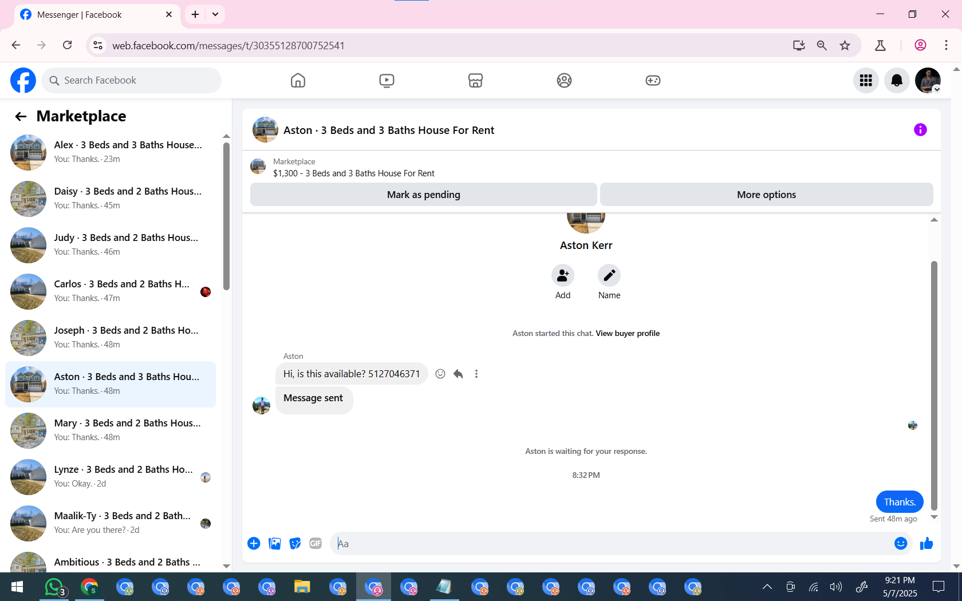Open more menu on Aston's message
This screenshot has width=962, height=601.
pos(476,374)
